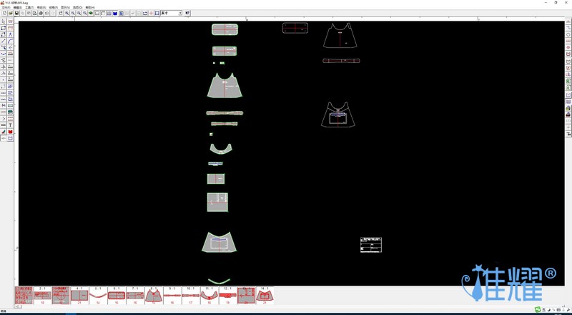Viewport: 572px width, 315px height.
Task: Open the 文件 (File) menu
Action: point(6,7)
